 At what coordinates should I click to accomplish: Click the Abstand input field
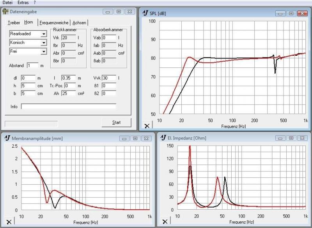[33, 65]
